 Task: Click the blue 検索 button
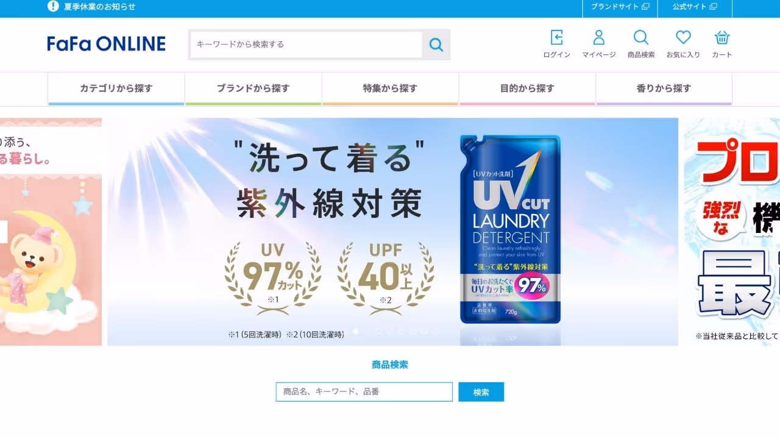(x=481, y=392)
